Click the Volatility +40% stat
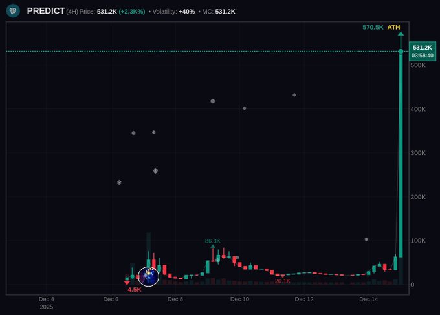The image size is (440, 315). pyautogui.click(x=173, y=12)
